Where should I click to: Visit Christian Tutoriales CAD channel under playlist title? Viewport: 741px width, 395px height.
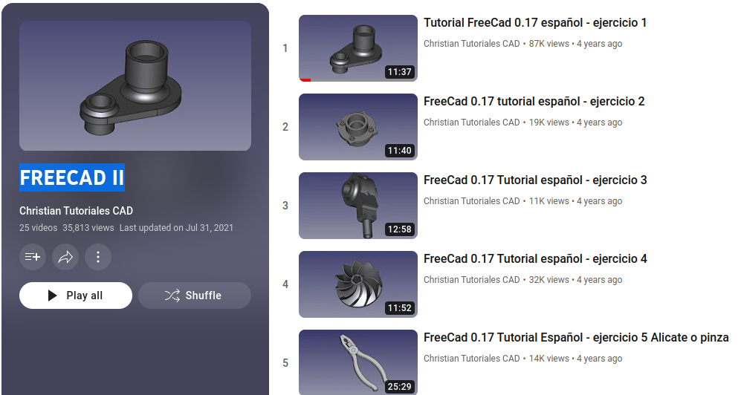pyautogui.click(x=76, y=210)
